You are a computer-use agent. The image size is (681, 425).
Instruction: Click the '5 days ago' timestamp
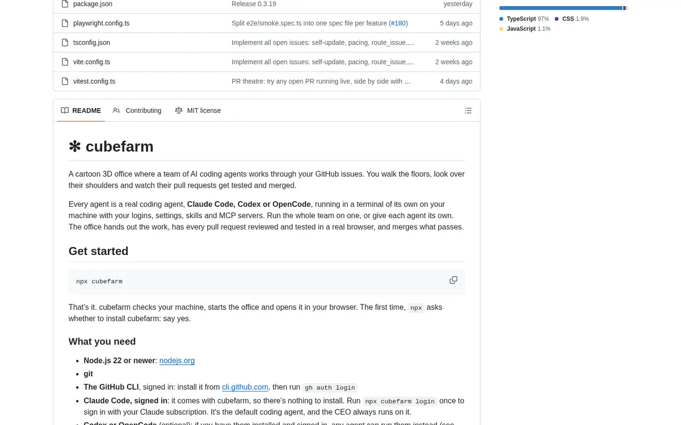[456, 23]
